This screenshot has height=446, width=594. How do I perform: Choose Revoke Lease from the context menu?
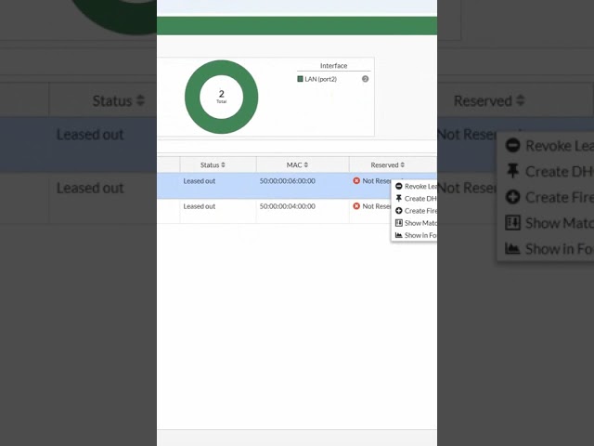[420, 187]
